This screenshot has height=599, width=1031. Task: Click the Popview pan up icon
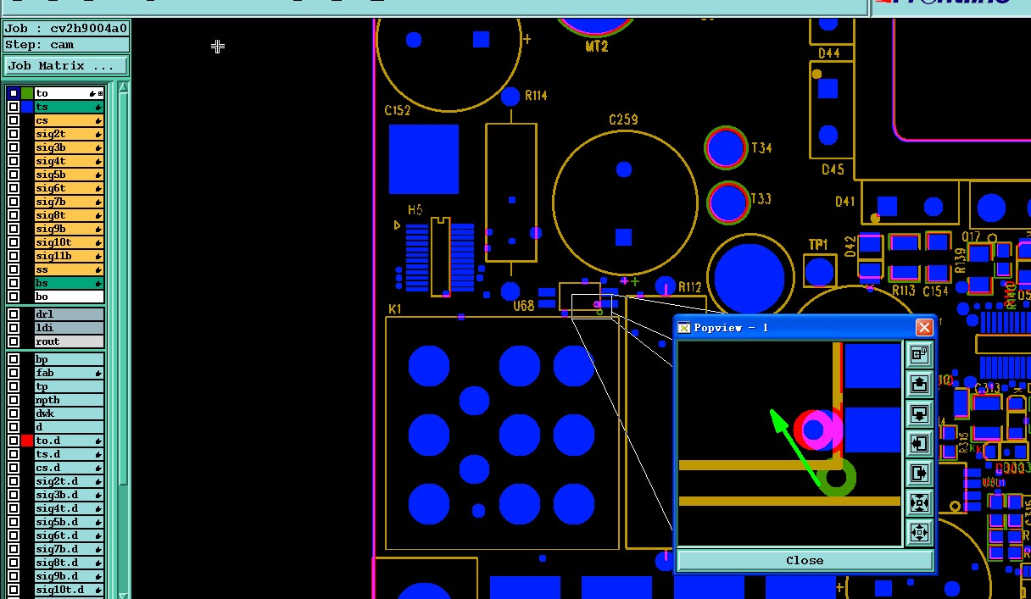919,384
